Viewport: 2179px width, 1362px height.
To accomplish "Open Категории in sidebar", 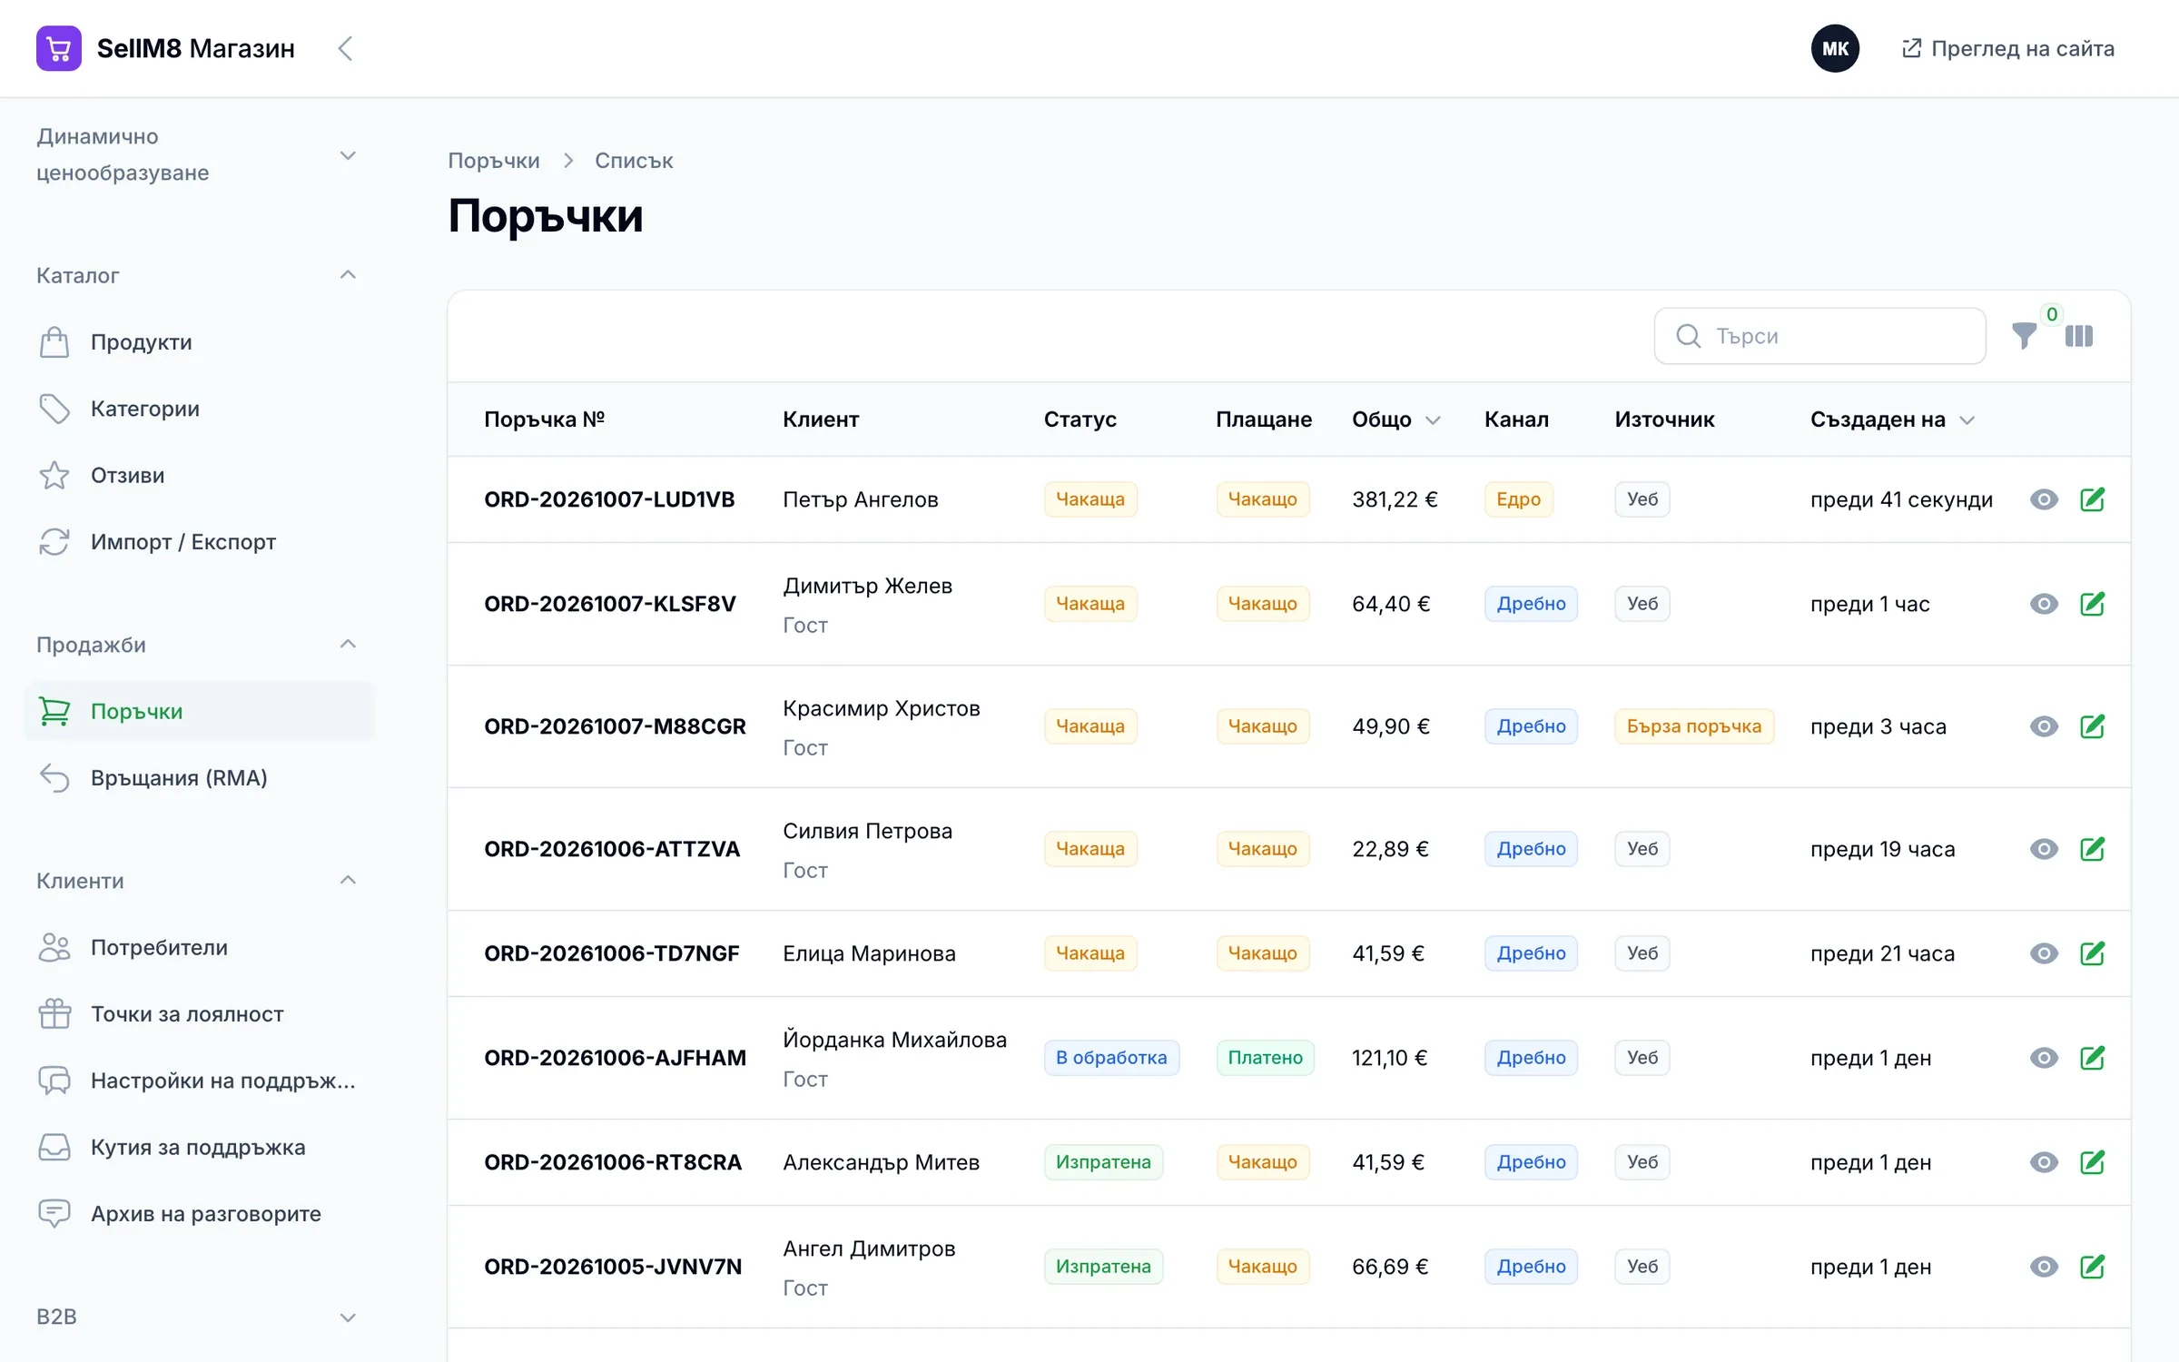I will 200,409.
